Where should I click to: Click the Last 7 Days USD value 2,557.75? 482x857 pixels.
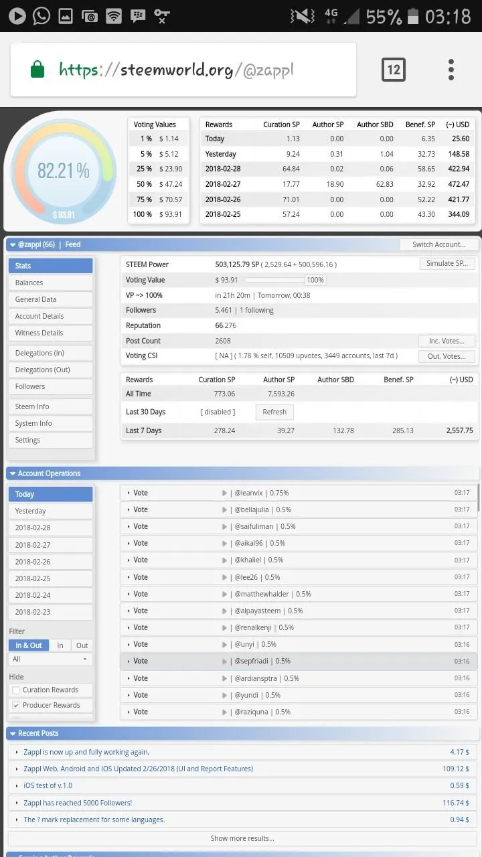[x=459, y=431]
